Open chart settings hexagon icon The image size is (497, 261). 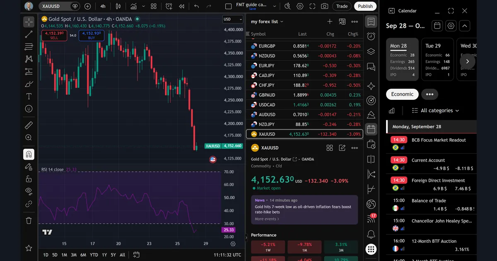300,6
